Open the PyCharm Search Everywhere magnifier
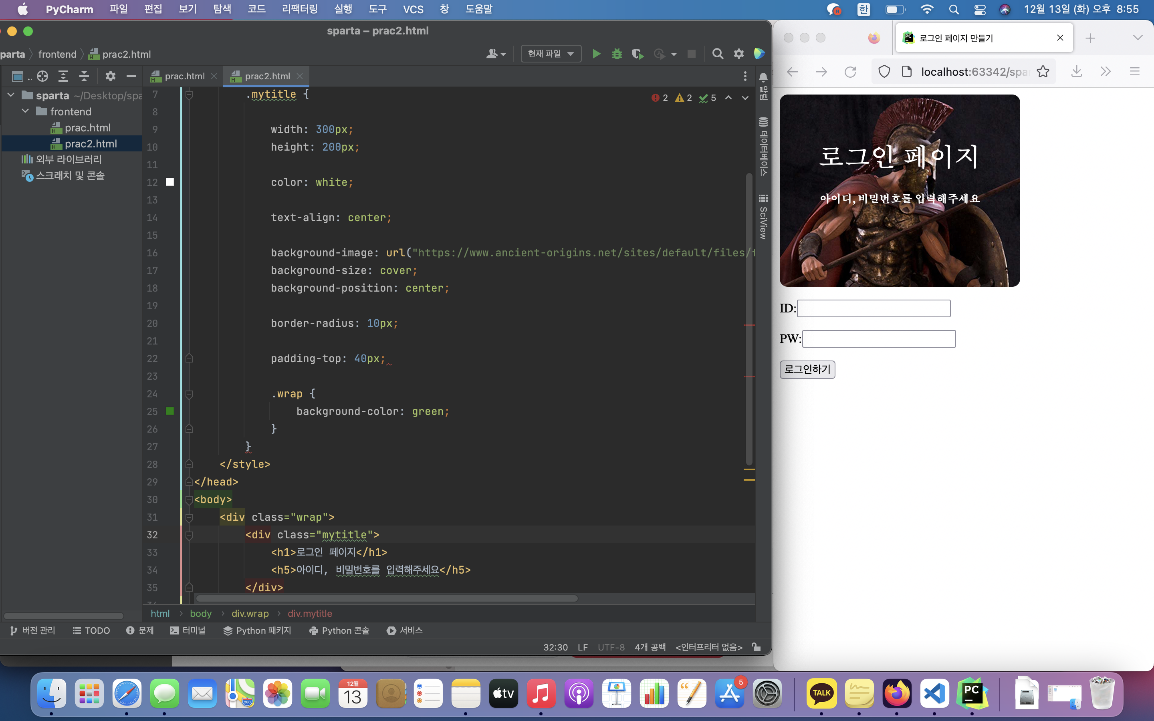Screen dimensions: 1154x721 pos(718,54)
